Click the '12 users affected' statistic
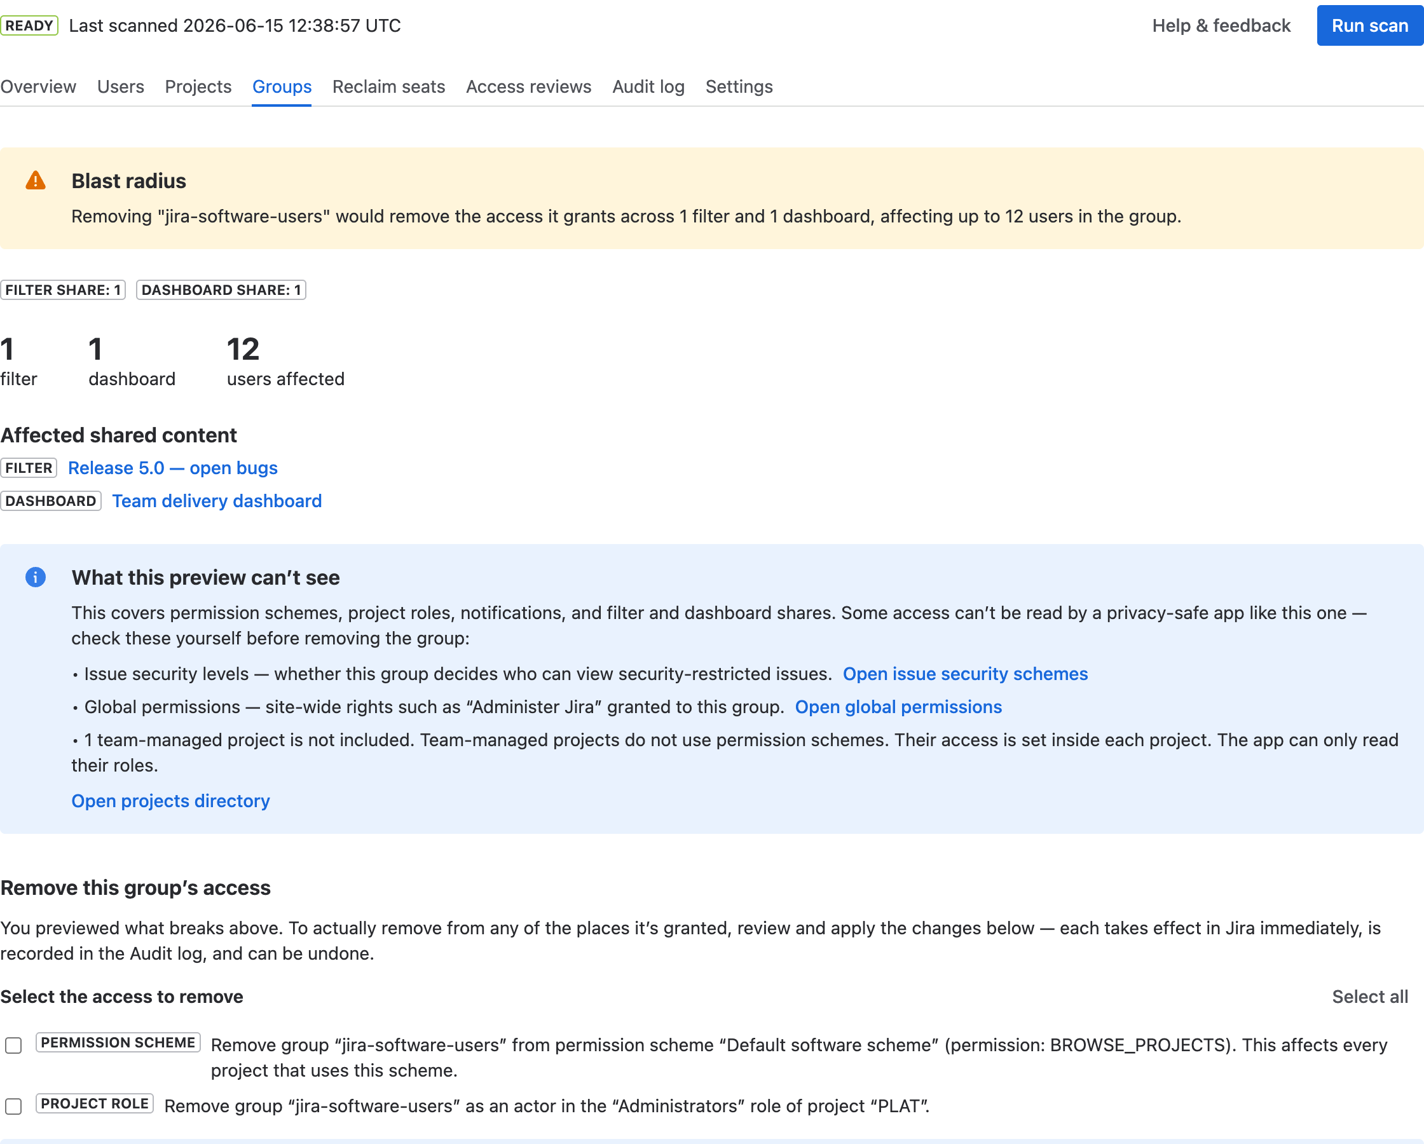 coord(286,361)
